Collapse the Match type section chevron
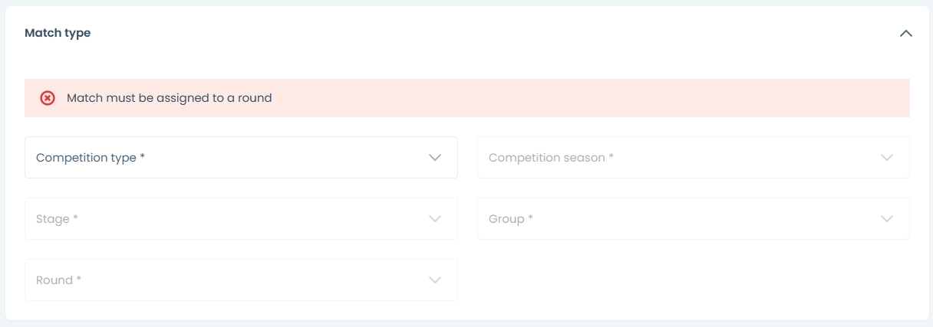The width and height of the screenshot is (933, 327). (906, 34)
